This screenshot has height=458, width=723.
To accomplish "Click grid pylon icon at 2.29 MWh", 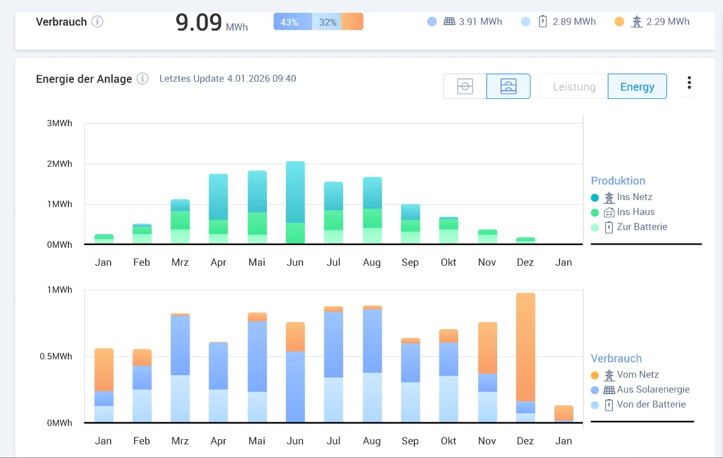I will click(x=636, y=22).
